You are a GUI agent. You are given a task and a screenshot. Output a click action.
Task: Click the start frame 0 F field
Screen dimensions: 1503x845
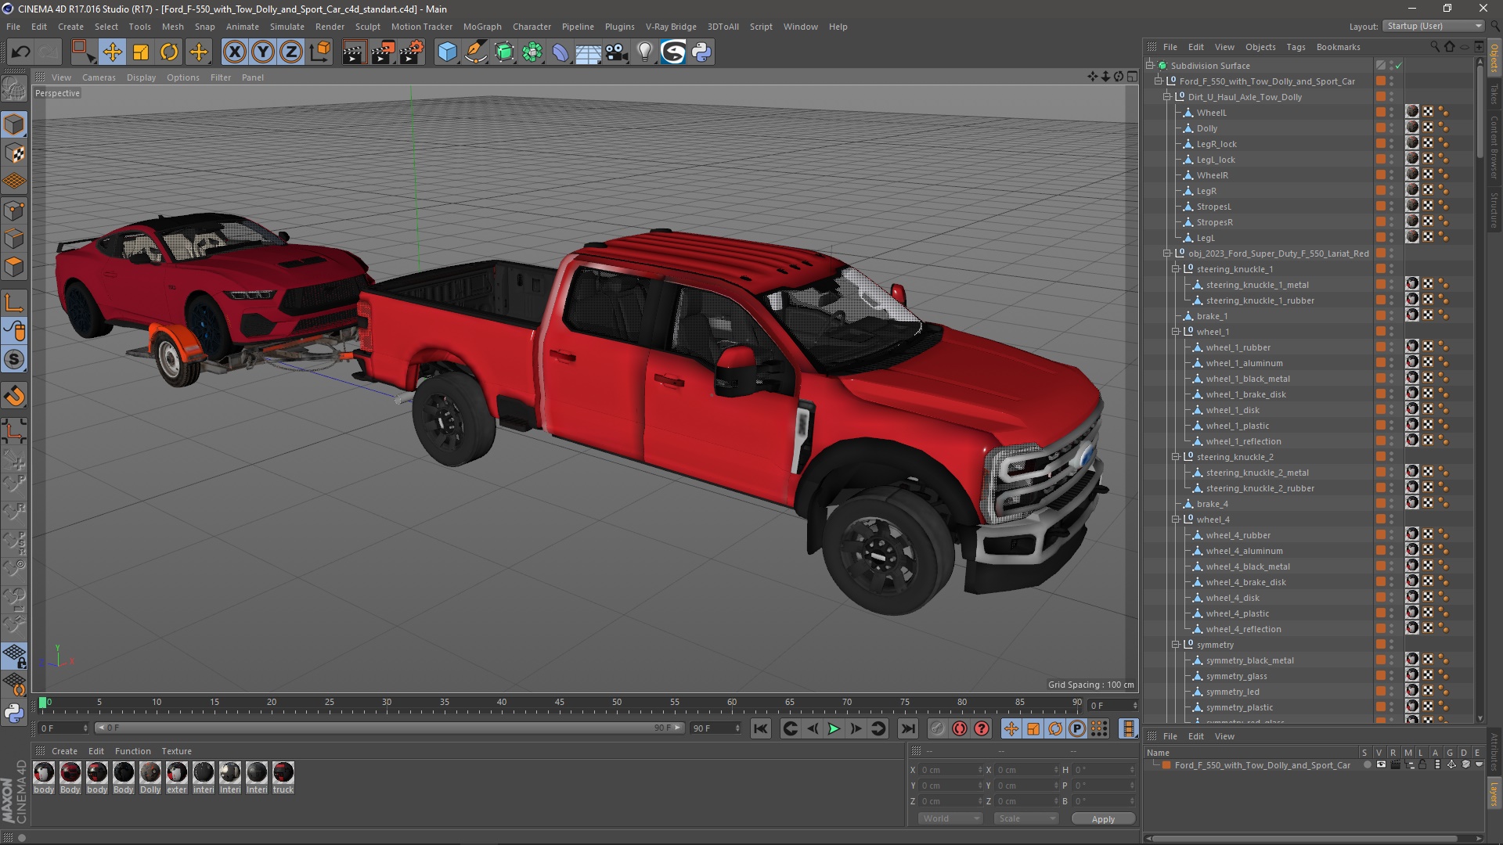pos(64,728)
